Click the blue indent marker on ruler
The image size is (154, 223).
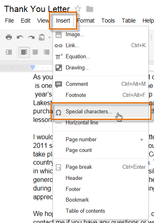click(x=33, y=67)
